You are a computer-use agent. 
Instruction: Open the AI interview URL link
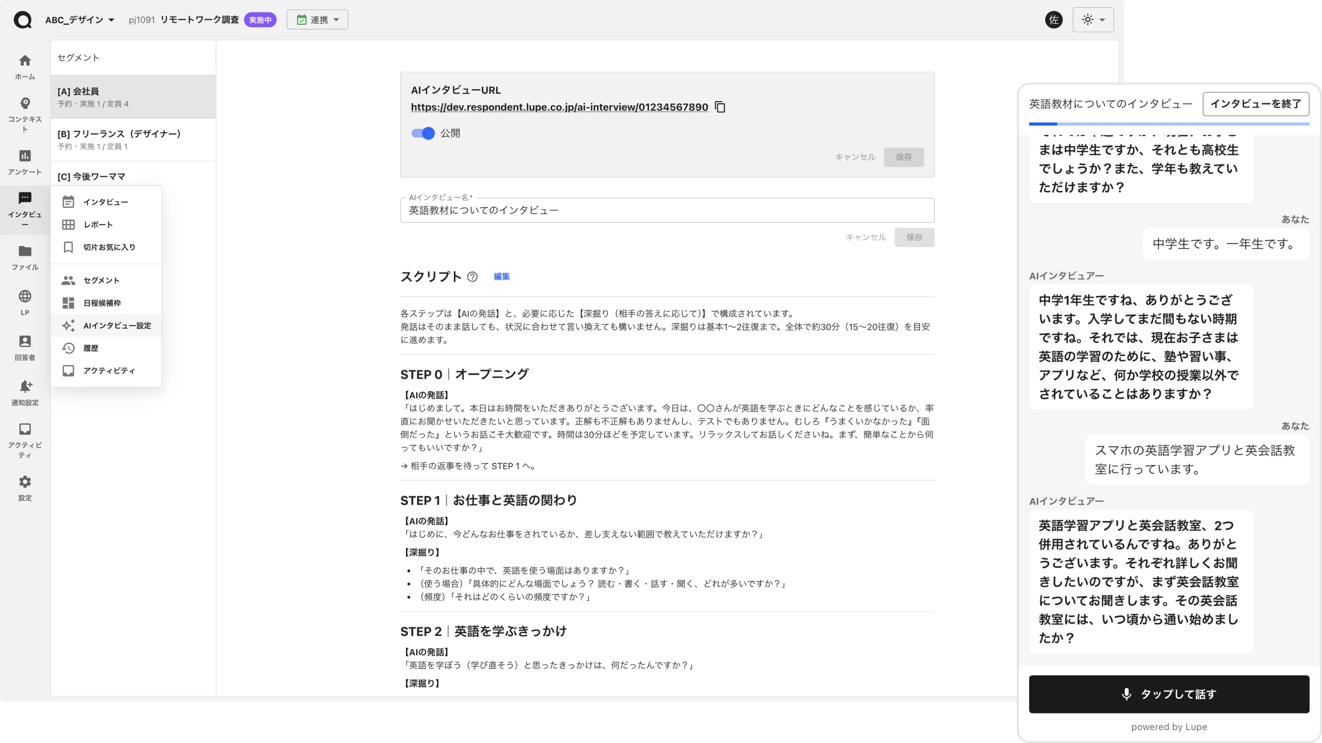pyautogui.click(x=559, y=107)
